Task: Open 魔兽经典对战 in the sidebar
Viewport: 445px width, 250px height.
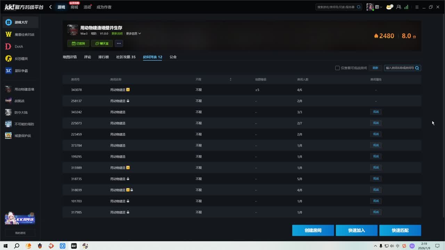Action: point(21,34)
